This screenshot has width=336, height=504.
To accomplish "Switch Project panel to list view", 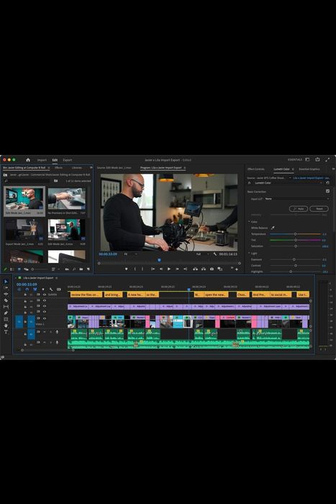I will (x=12, y=269).
